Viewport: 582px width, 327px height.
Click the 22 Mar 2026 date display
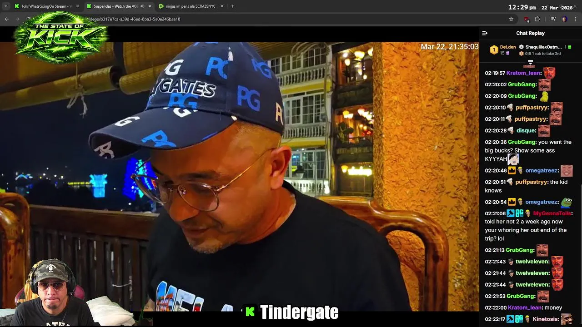(557, 8)
